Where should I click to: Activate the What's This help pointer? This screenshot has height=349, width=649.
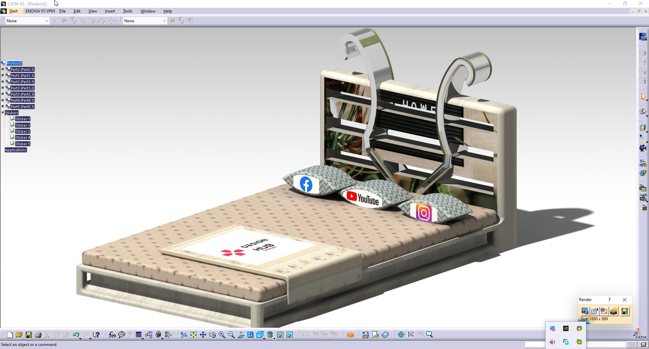pyautogui.click(x=96, y=335)
